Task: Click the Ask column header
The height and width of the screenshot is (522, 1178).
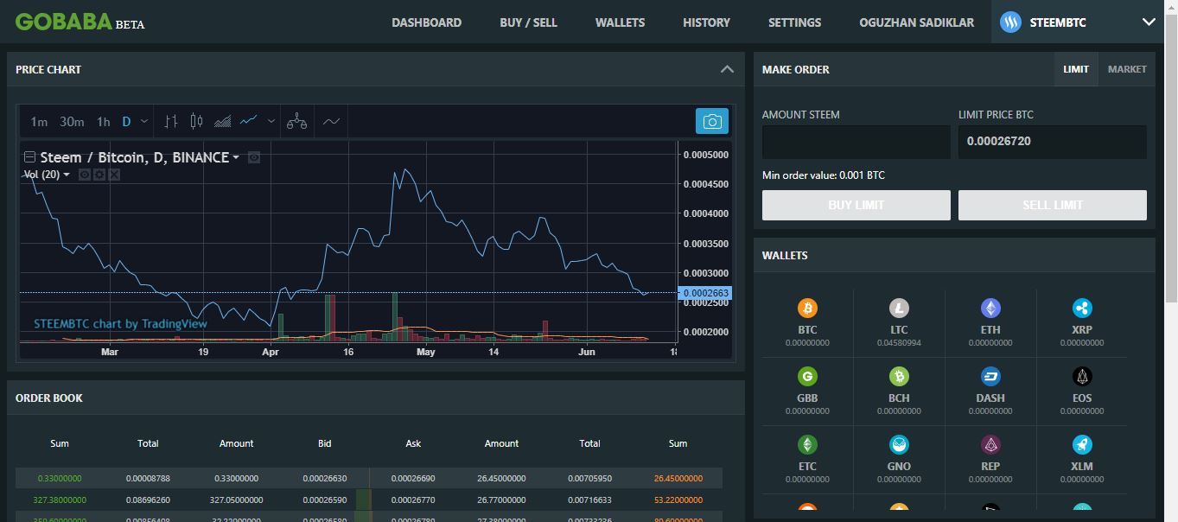Action: (413, 443)
